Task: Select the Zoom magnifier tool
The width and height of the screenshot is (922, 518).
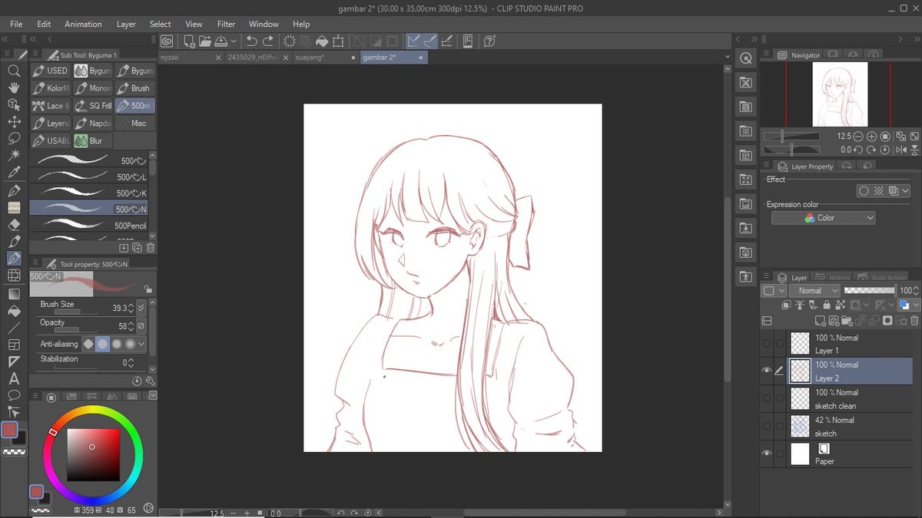Action: pyautogui.click(x=14, y=71)
